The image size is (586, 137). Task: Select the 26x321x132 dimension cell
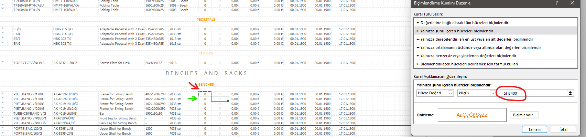point(154,63)
